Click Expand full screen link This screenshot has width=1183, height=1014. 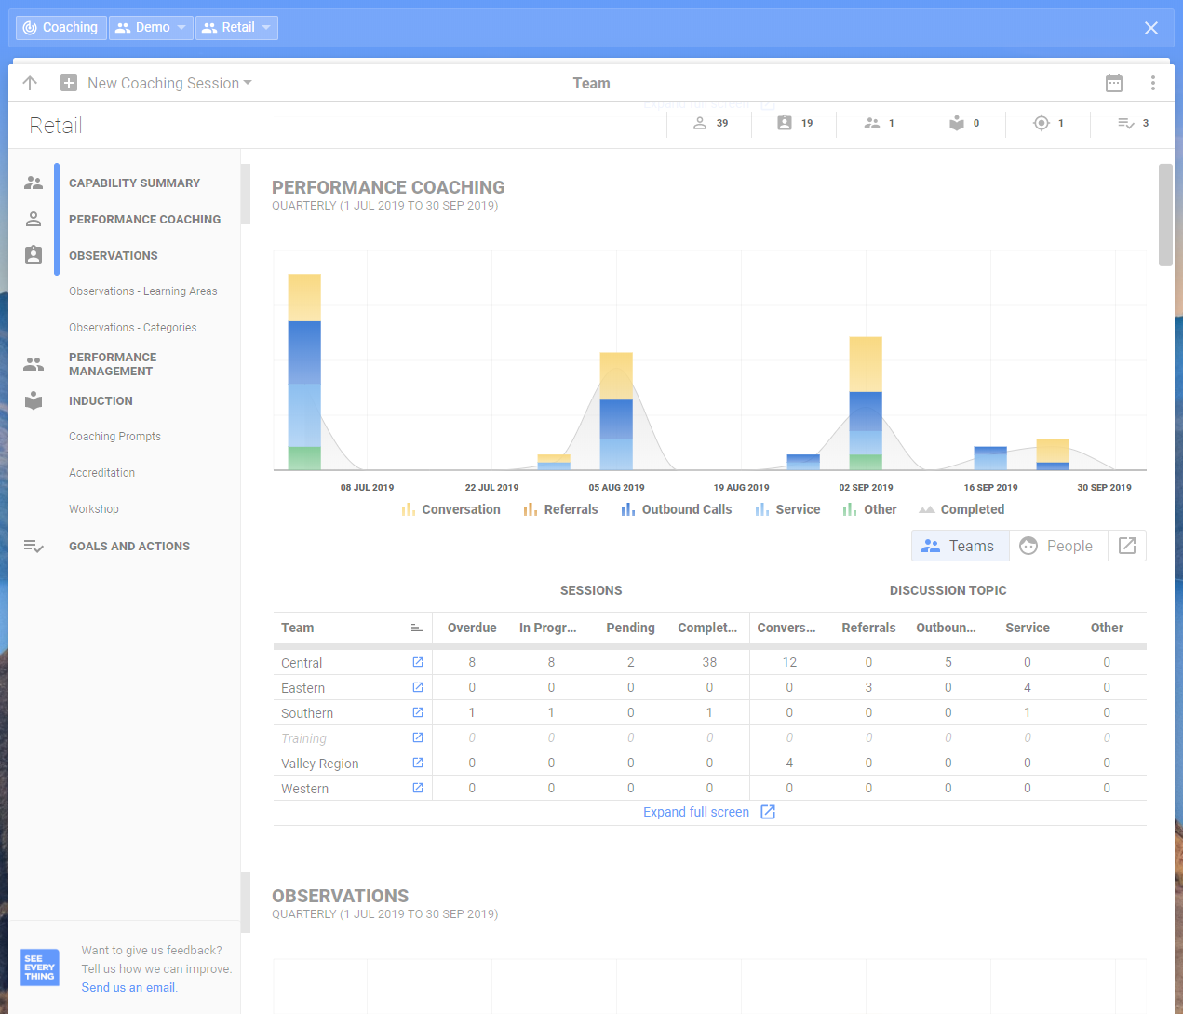click(709, 812)
